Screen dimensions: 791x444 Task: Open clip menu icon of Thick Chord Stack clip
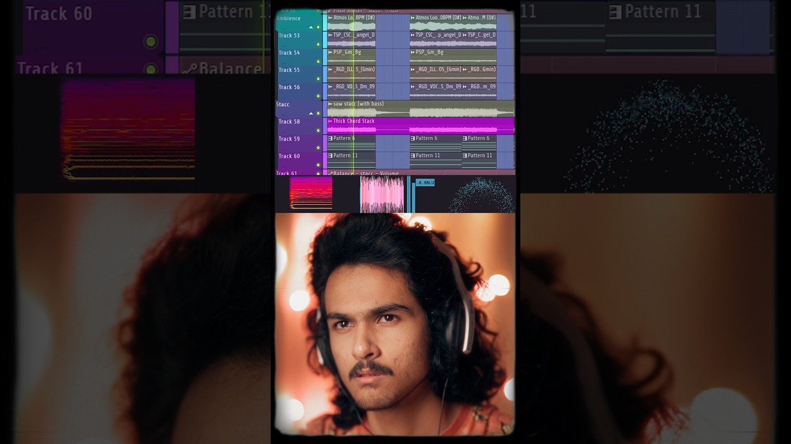coord(330,121)
